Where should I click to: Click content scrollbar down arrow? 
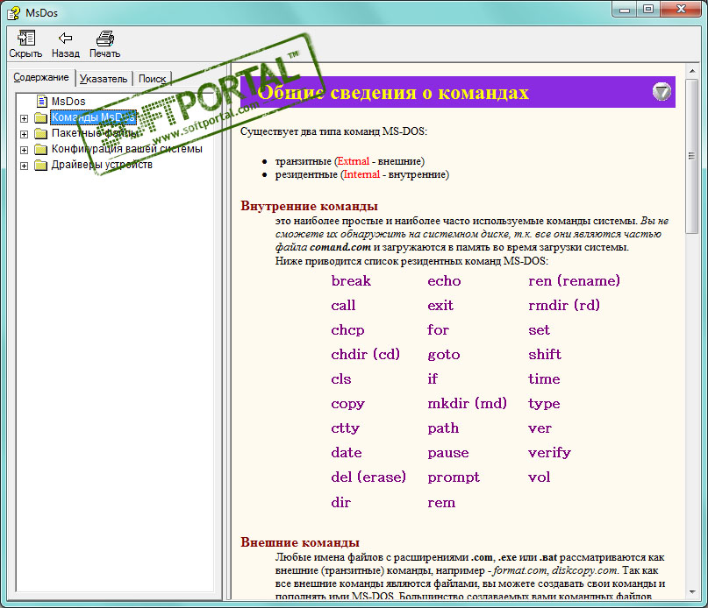pos(691,591)
